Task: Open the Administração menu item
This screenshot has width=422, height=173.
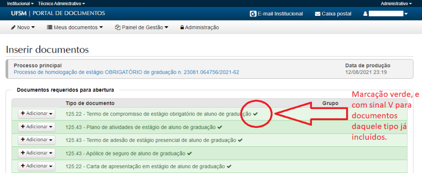Action: click(199, 27)
